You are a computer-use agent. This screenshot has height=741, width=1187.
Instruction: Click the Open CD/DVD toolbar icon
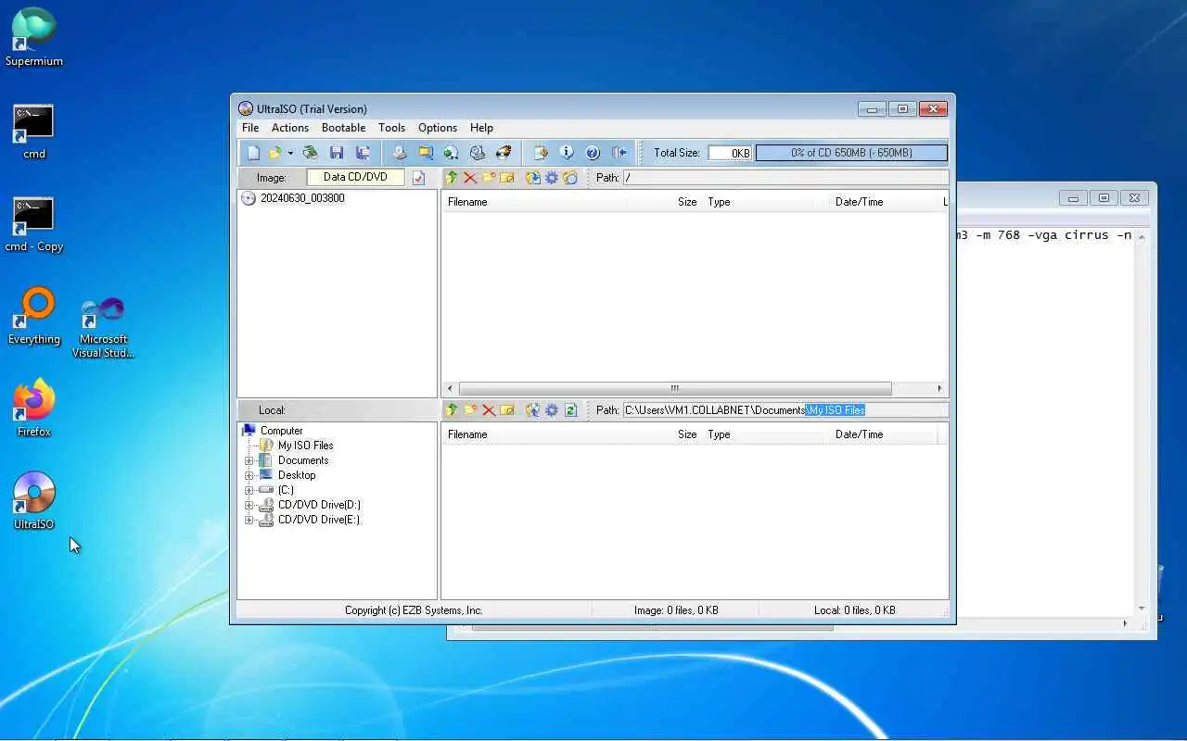[311, 153]
